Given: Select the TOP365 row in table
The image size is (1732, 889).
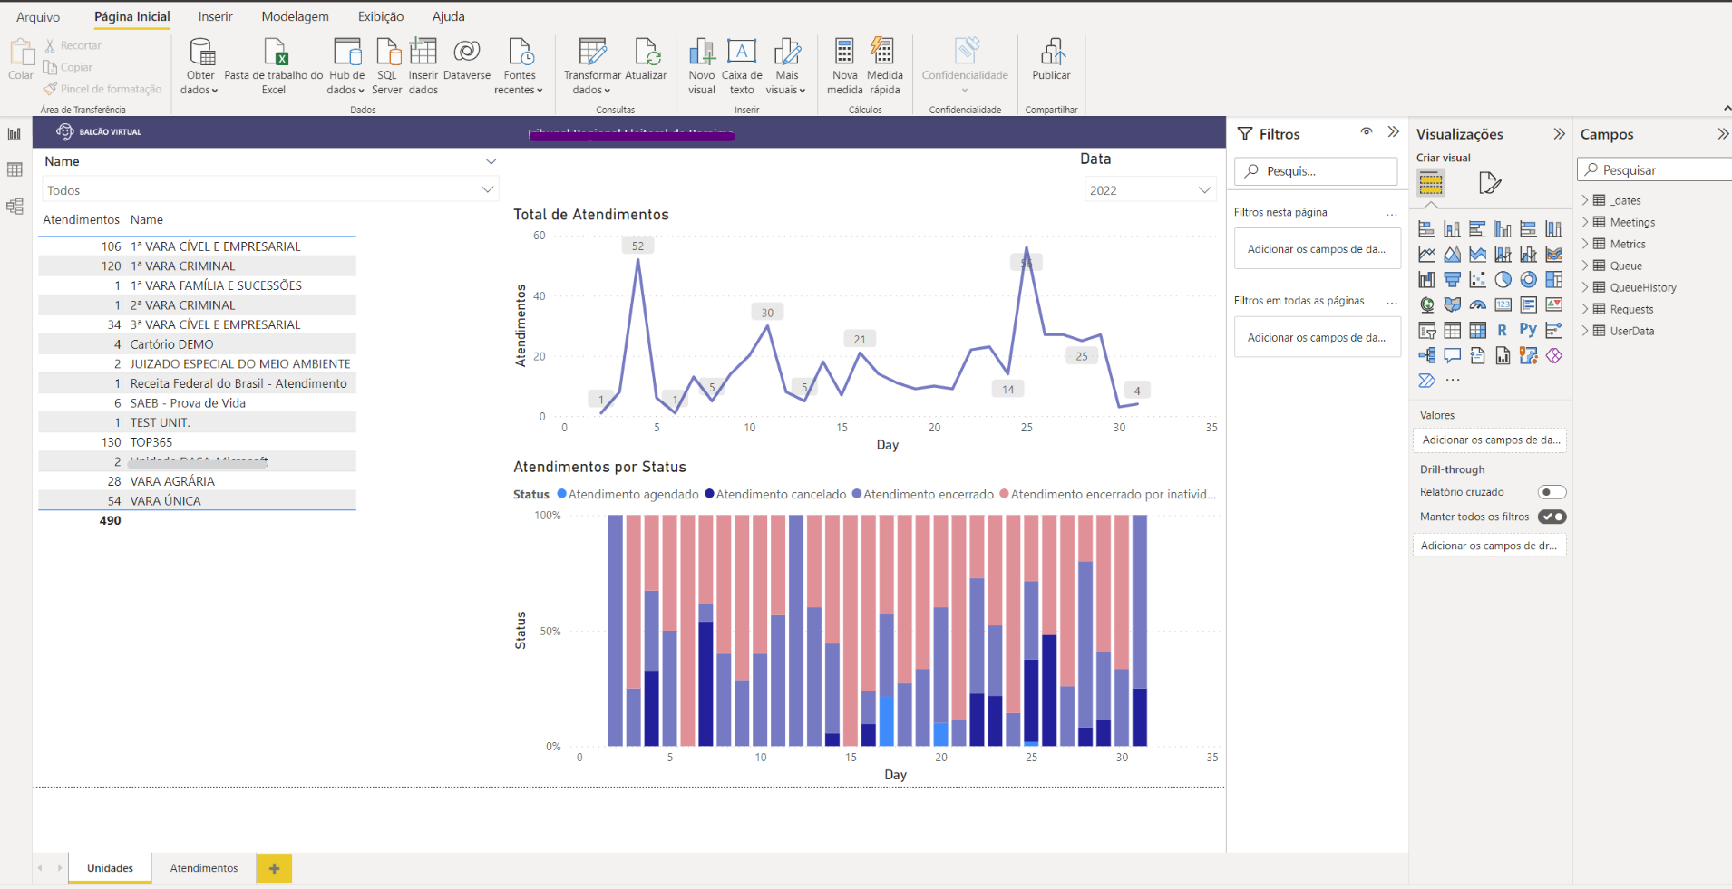Looking at the screenshot, I should [x=197, y=442].
